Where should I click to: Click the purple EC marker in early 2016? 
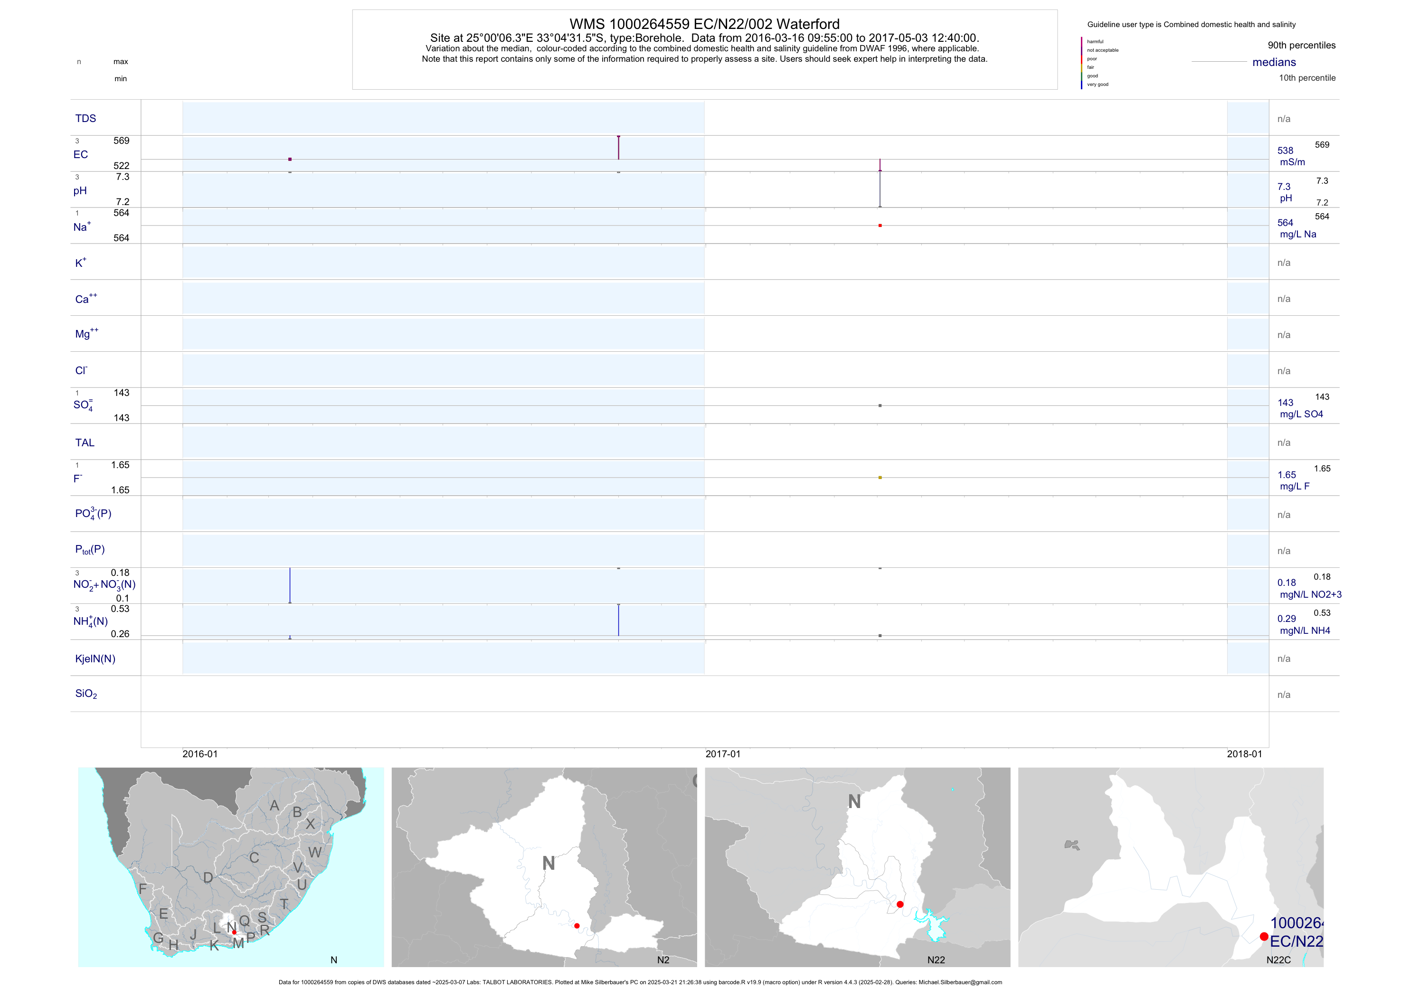290,159
